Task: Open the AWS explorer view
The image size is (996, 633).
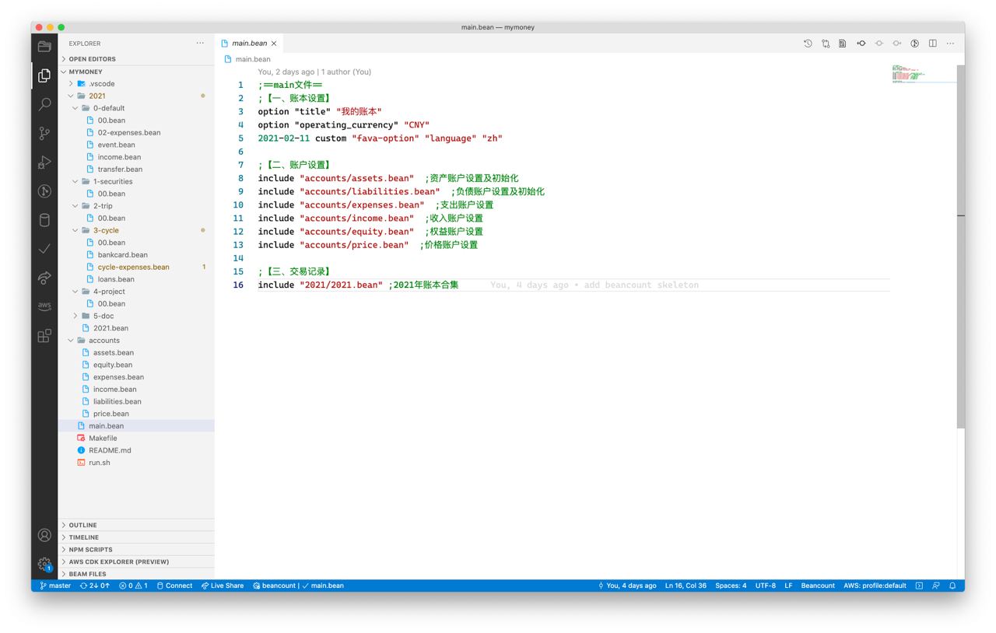Action: [x=44, y=306]
